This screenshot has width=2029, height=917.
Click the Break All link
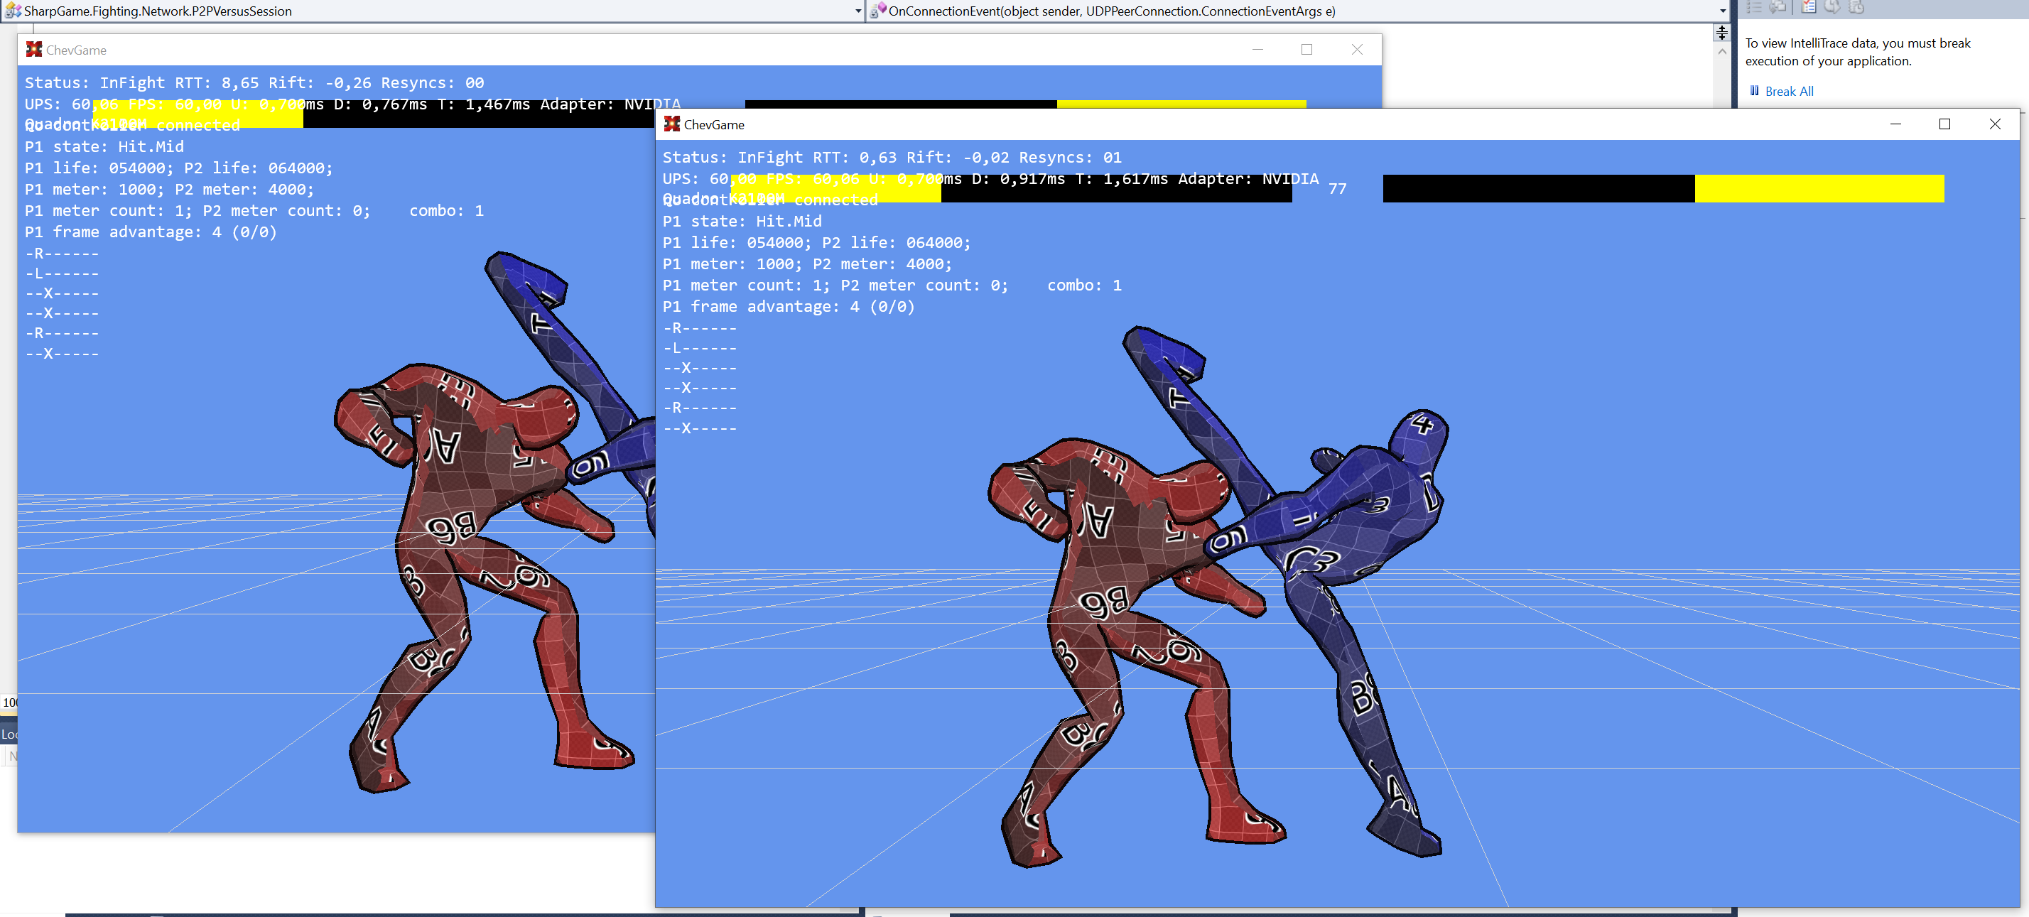tap(1789, 92)
